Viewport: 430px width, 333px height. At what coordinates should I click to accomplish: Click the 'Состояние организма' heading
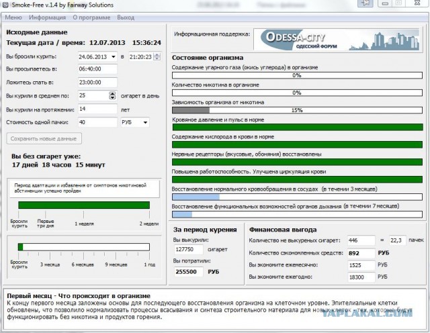click(x=208, y=58)
